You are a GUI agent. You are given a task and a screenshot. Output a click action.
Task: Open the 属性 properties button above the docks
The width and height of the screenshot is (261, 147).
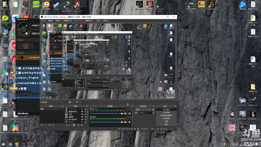[71, 102]
